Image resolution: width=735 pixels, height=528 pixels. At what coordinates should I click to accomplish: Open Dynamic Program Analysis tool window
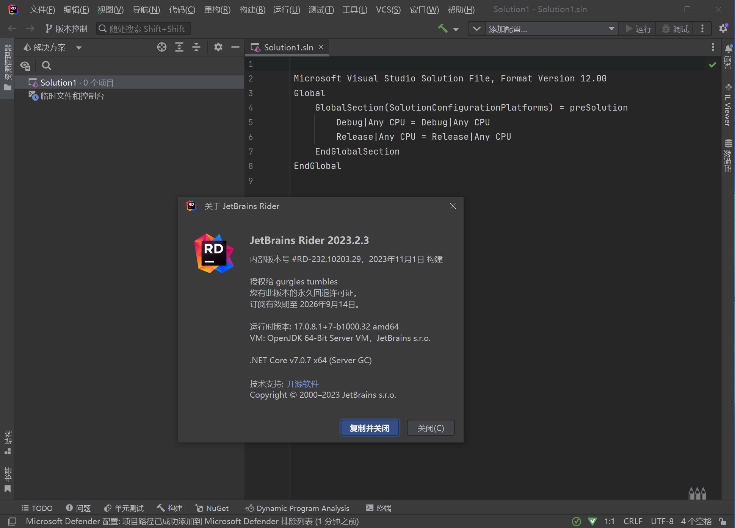pyautogui.click(x=297, y=508)
